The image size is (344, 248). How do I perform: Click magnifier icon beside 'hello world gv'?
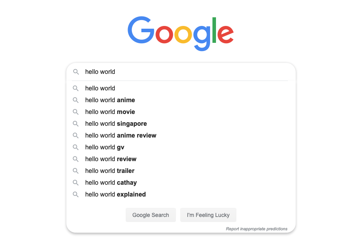pos(76,147)
